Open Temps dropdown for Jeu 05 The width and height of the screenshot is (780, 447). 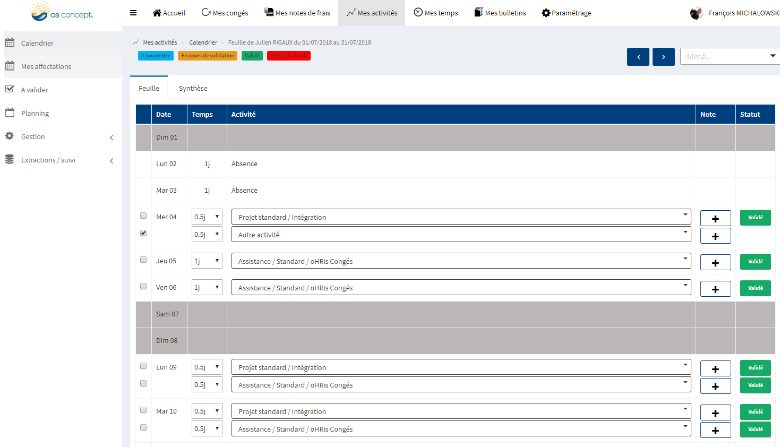coord(207,261)
